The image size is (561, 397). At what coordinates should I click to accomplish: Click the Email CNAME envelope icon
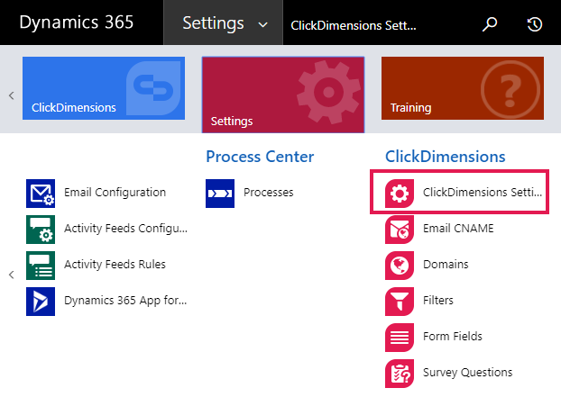(400, 230)
